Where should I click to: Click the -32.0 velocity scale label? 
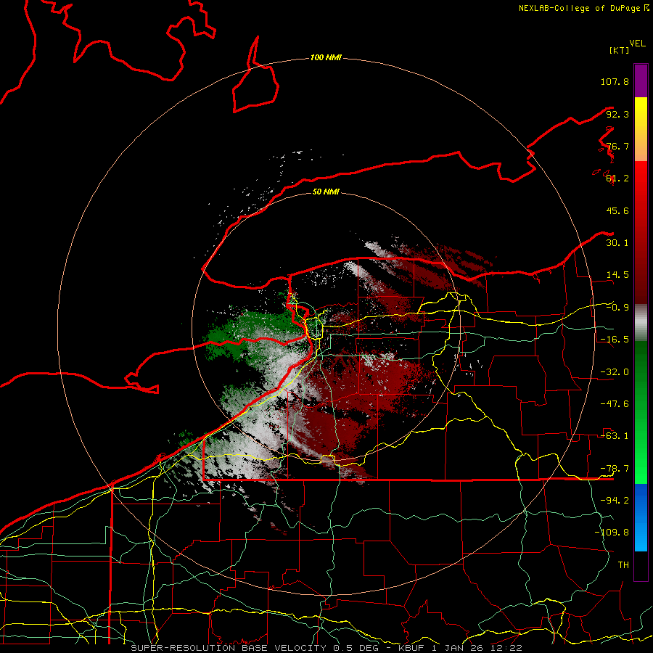coord(615,372)
